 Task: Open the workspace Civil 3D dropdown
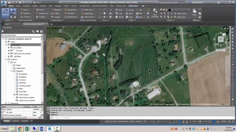point(46,3)
